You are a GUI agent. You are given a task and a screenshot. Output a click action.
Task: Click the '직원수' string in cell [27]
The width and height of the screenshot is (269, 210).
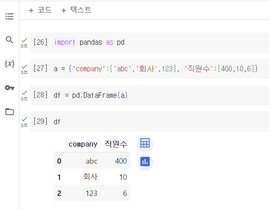click(x=199, y=69)
